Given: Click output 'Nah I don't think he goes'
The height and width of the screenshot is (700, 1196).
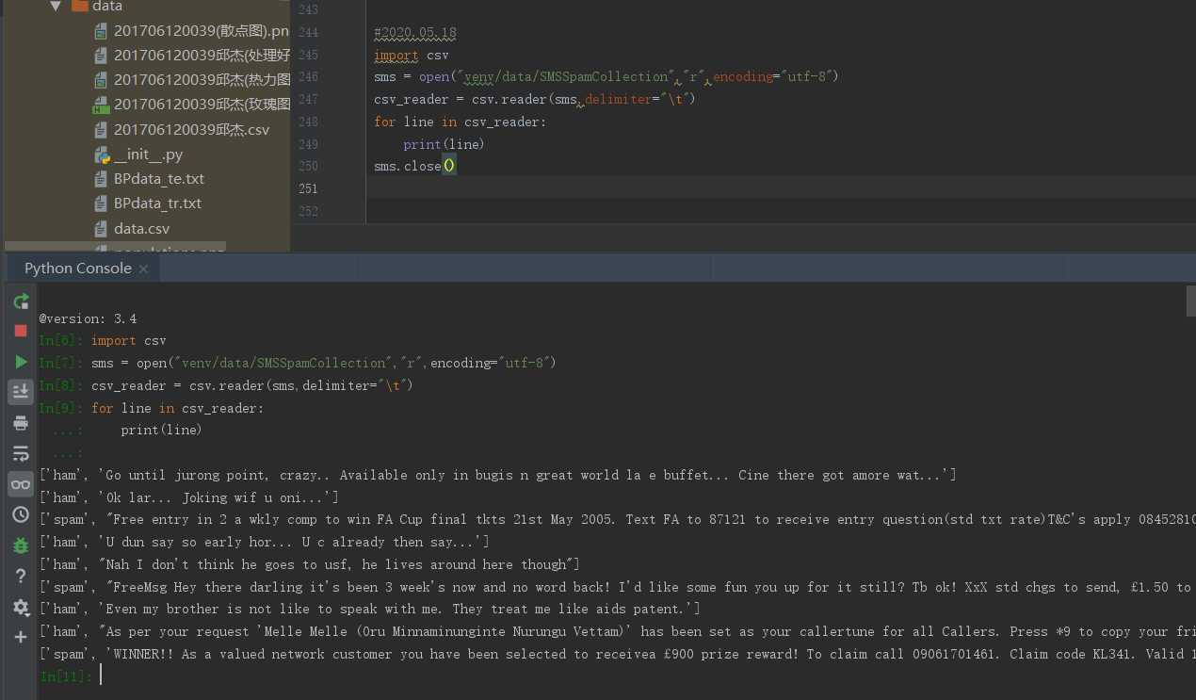Looking at the screenshot, I should point(310,564).
